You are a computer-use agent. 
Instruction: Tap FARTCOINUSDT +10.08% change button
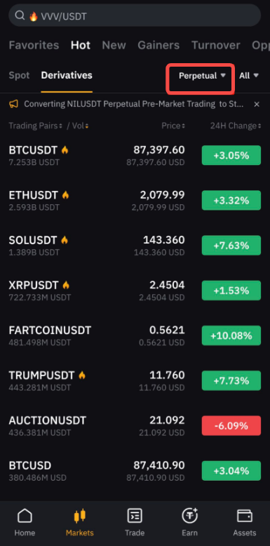[231, 335]
